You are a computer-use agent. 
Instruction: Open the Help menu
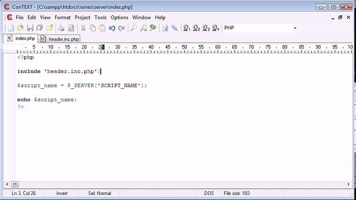coord(160,17)
